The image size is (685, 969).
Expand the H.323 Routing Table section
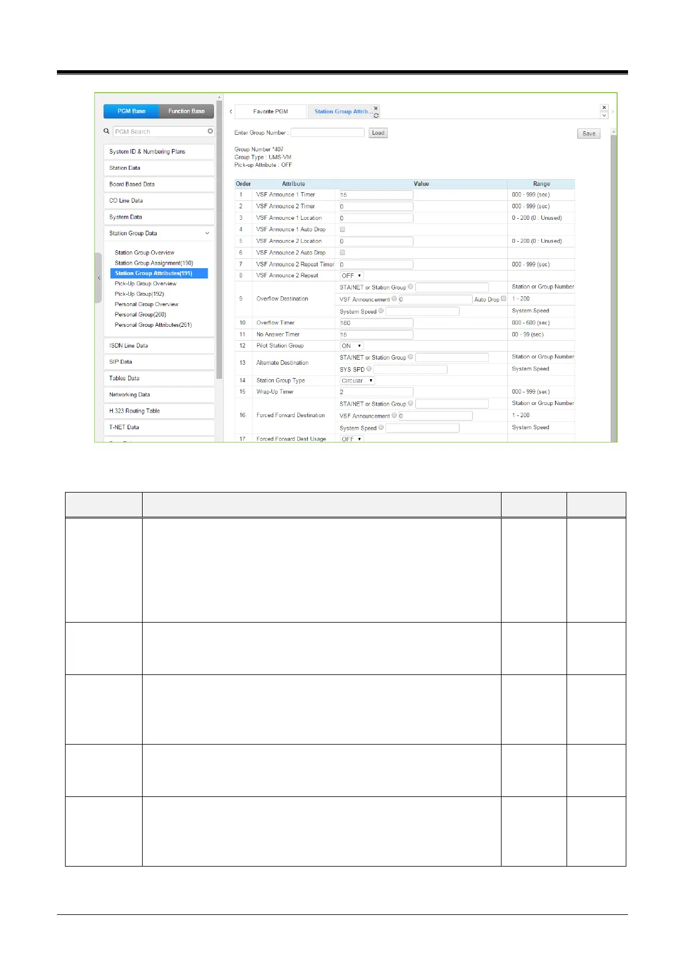159,411
